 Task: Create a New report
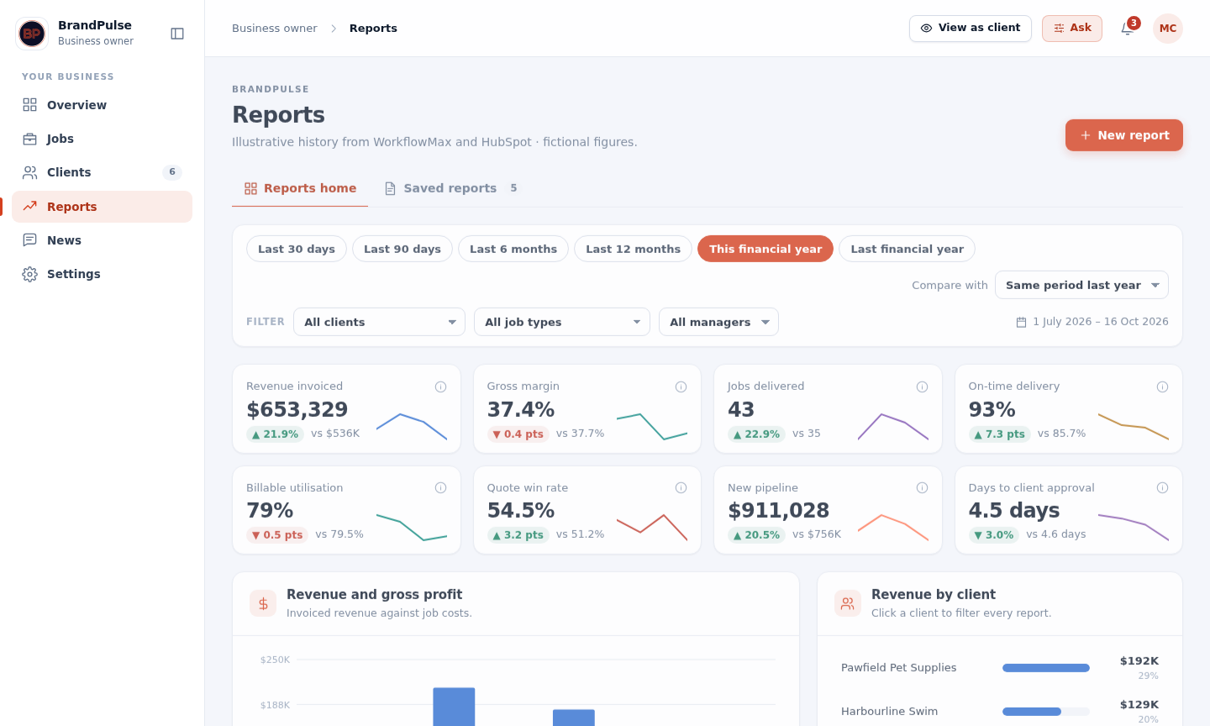pyautogui.click(x=1124, y=135)
